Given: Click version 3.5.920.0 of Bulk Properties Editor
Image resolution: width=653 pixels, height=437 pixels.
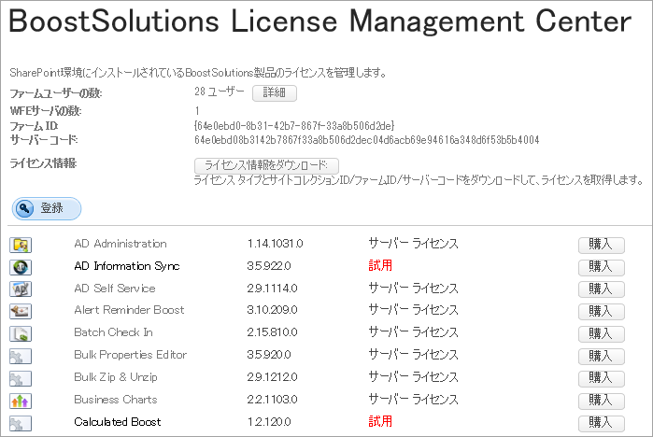Looking at the screenshot, I should pyautogui.click(x=269, y=355).
